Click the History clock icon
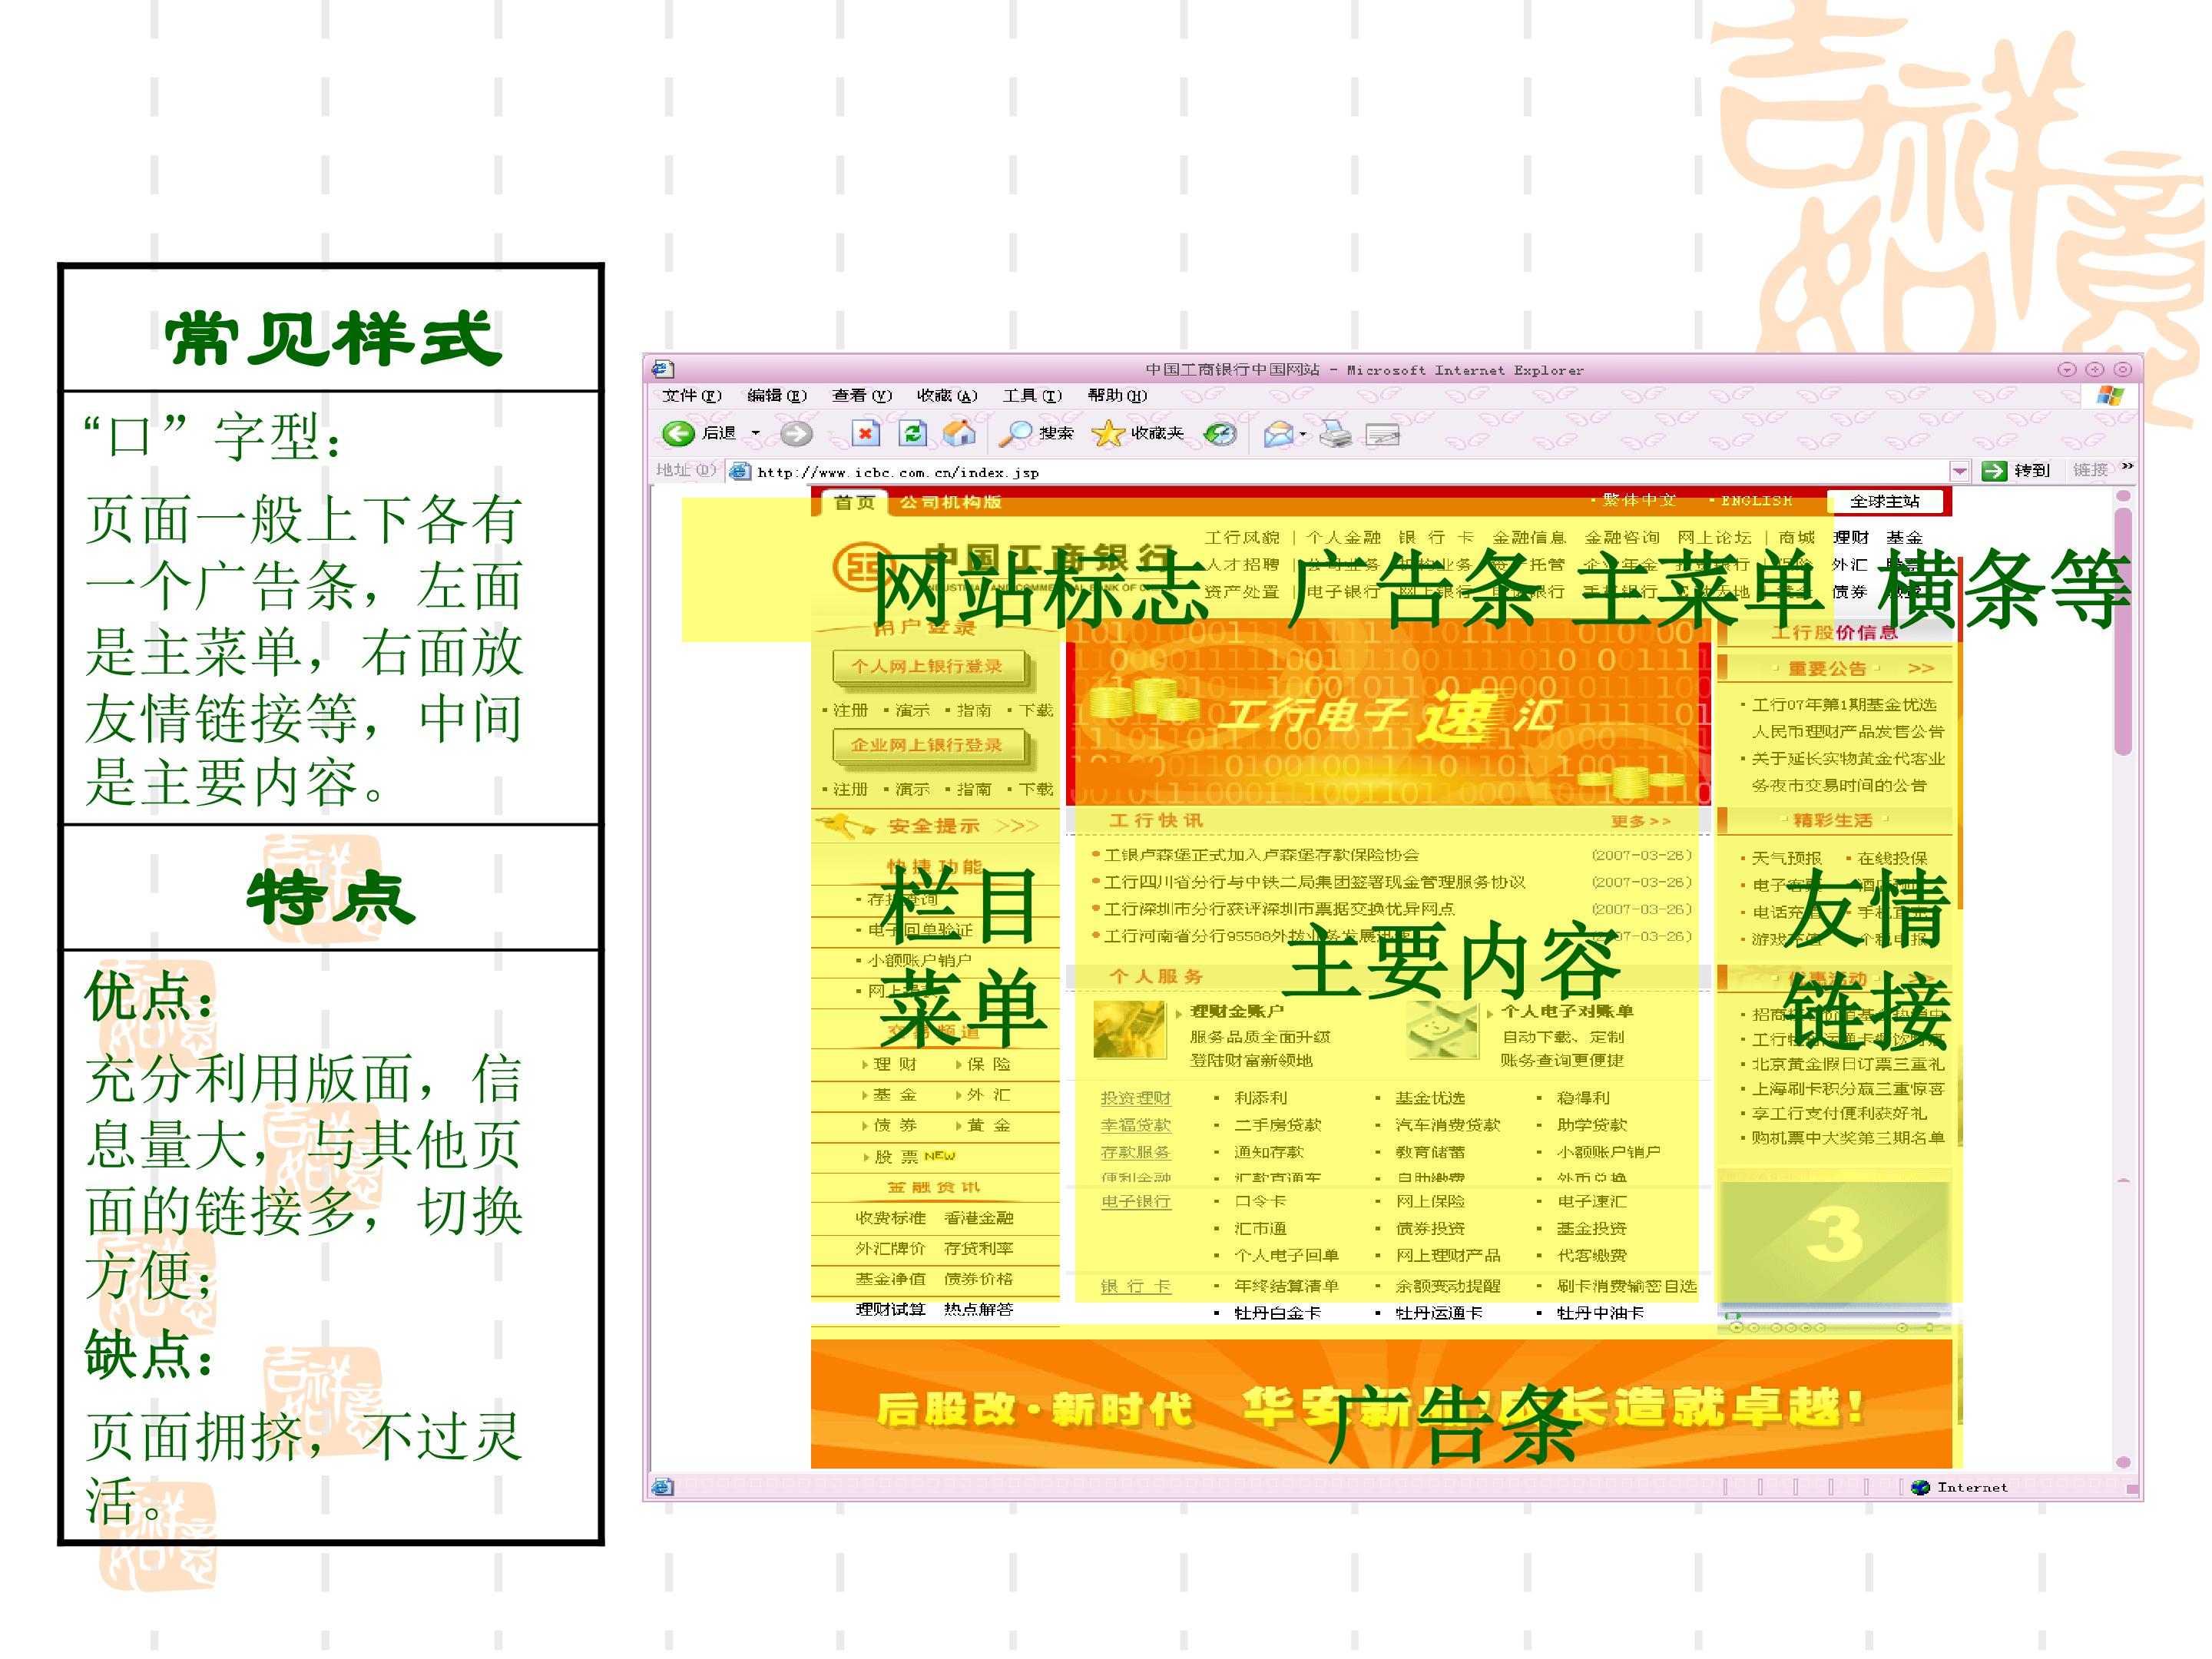Viewport: 2212px width, 1659px height. click(1220, 433)
